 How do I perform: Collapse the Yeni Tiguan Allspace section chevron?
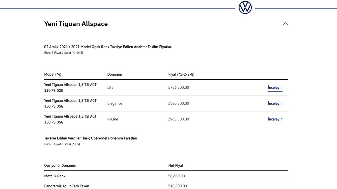tap(285, 24)
